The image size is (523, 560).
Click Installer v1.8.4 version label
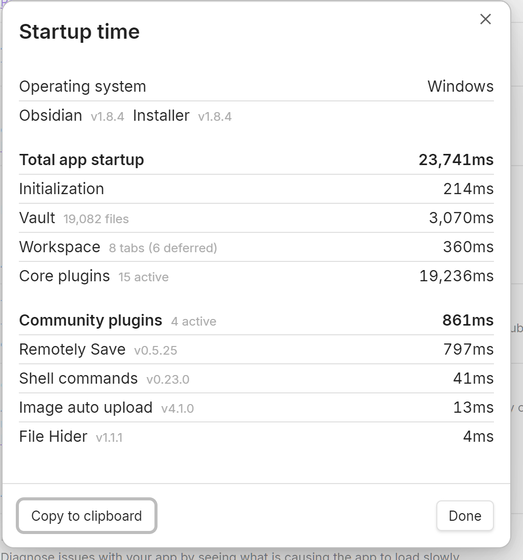coord(182,116)
